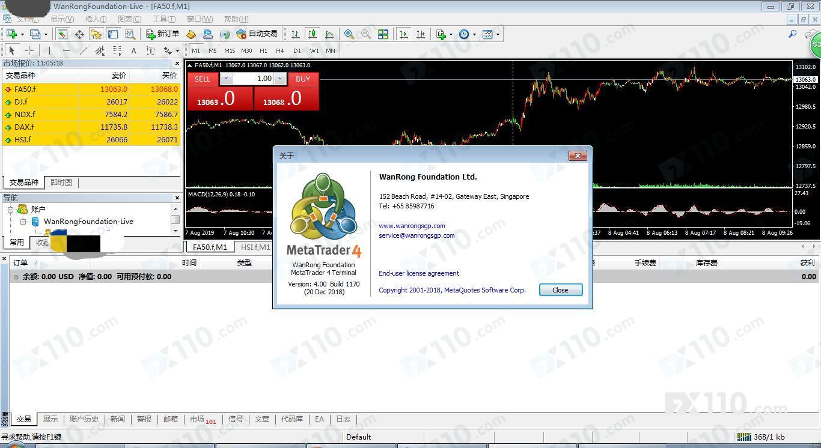Viewport: 821px width, 448px height.
Task: Click the tile windows grid icon
Action: (383, 34)
